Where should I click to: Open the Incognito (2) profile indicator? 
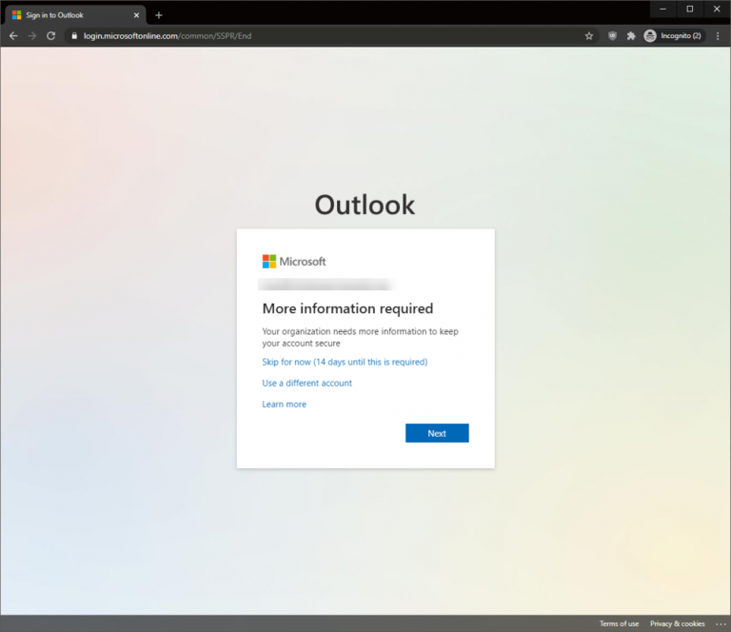pos(673,36)
